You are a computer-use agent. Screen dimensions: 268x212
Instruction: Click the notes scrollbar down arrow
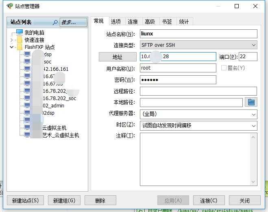click(x=253, y=181)
